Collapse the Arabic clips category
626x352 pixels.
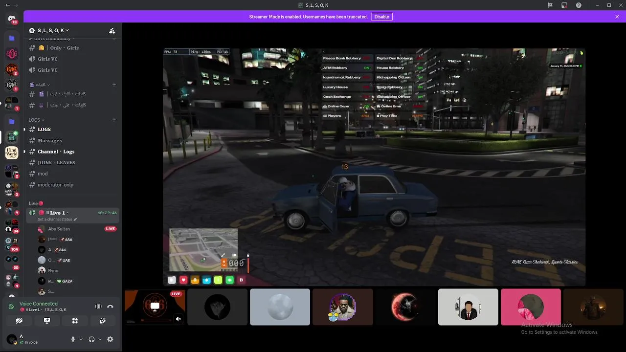tap(40, 85)
